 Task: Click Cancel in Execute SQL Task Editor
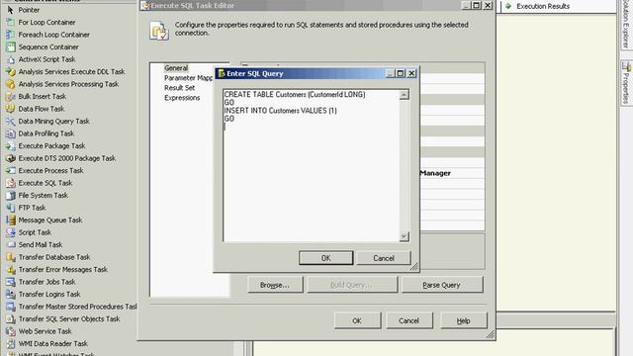click(408, 320)
